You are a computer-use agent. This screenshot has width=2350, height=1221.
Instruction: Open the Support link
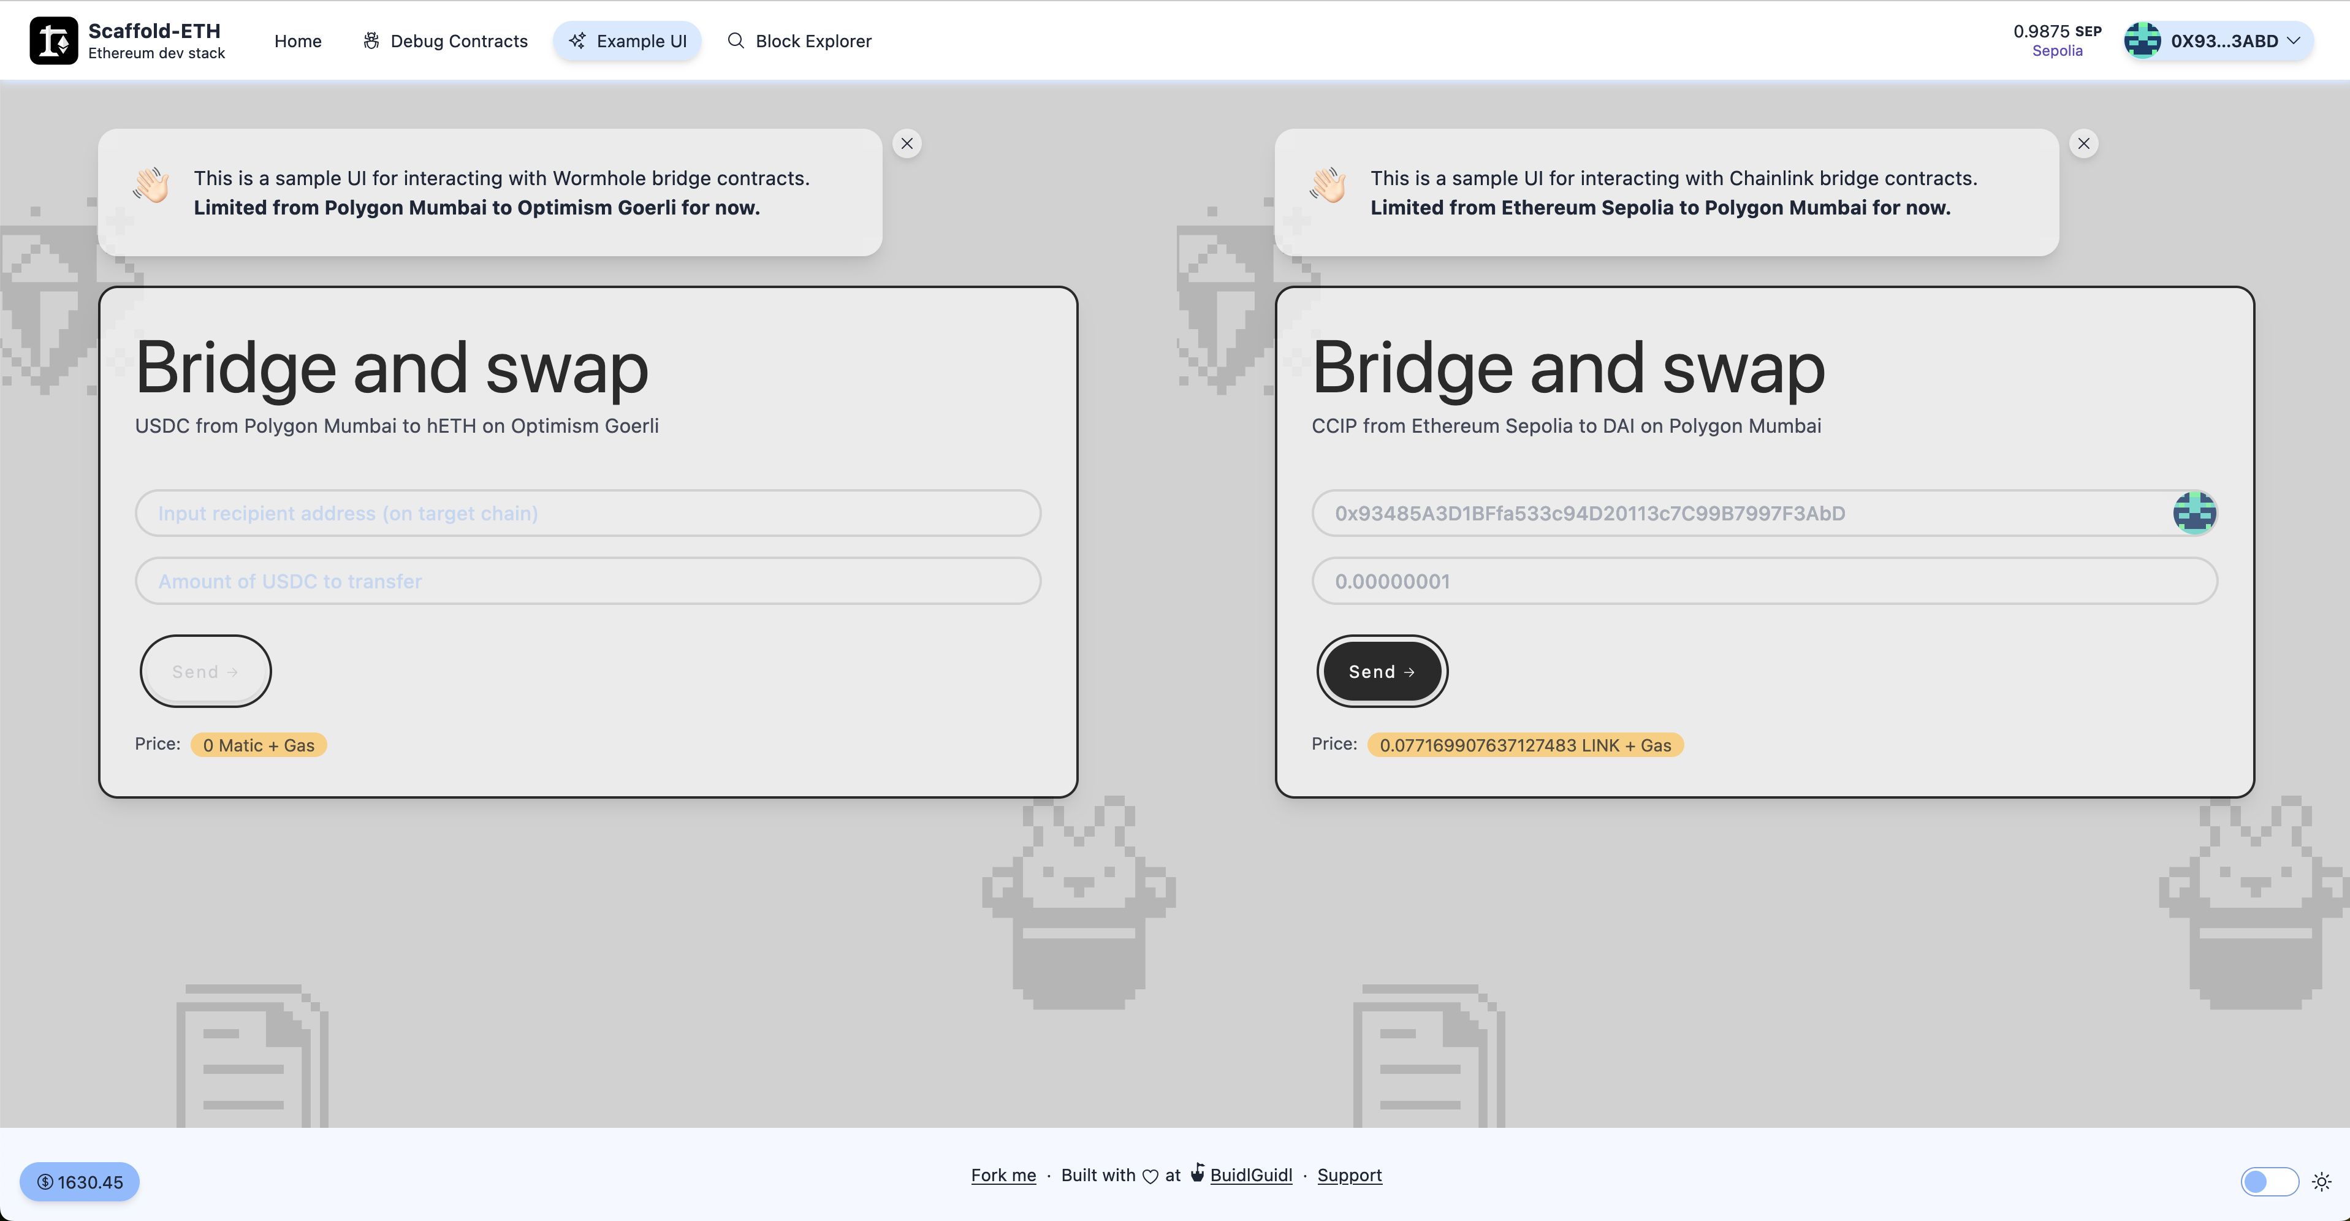(1349, 1176)
